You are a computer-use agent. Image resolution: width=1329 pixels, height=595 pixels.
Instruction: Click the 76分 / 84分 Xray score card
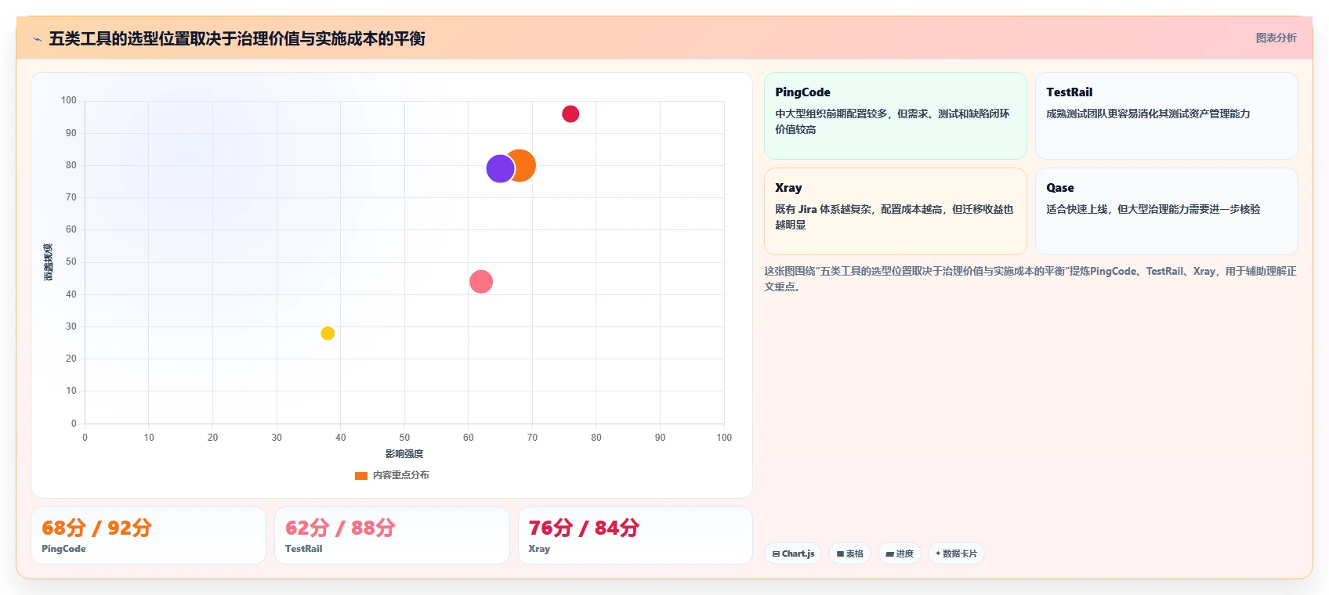(x=636, y=535)
